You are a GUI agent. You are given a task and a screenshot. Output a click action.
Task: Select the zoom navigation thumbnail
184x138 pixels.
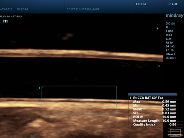pos(174,131)
